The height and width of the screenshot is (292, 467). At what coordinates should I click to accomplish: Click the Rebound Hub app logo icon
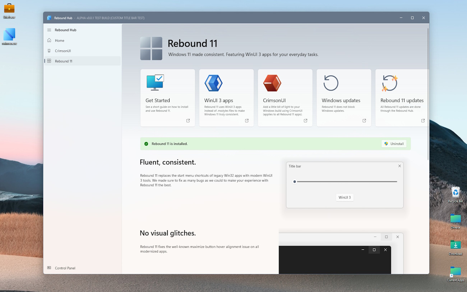49,18
